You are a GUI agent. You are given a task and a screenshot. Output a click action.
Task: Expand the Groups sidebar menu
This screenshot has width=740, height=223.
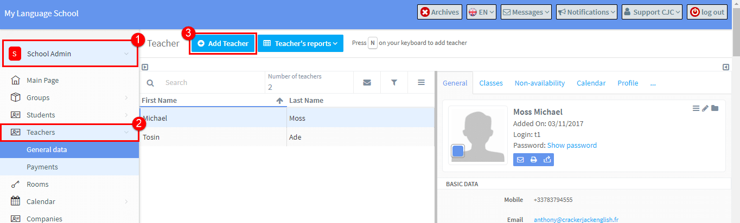pos(69,97)
